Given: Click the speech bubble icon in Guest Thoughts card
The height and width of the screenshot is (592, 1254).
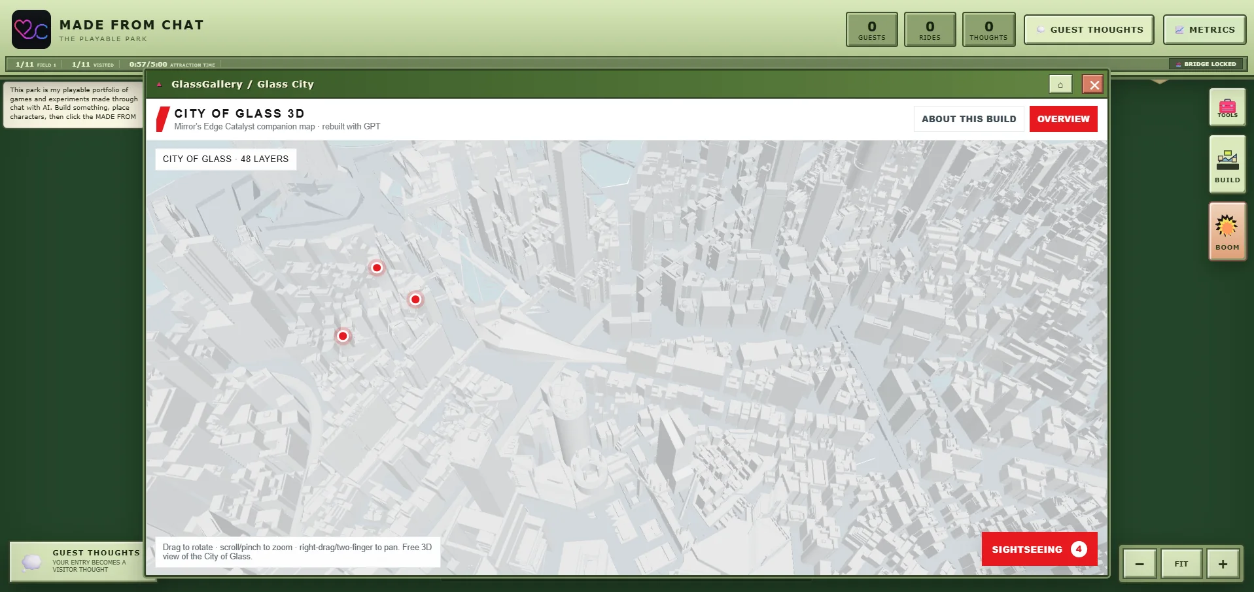Looking at the screenshot, I should (x=31, y=562).
